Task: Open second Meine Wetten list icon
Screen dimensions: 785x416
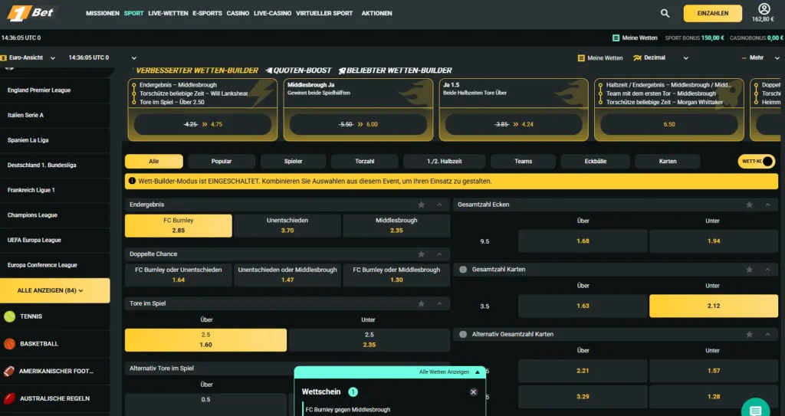Action: coord(581,58)
